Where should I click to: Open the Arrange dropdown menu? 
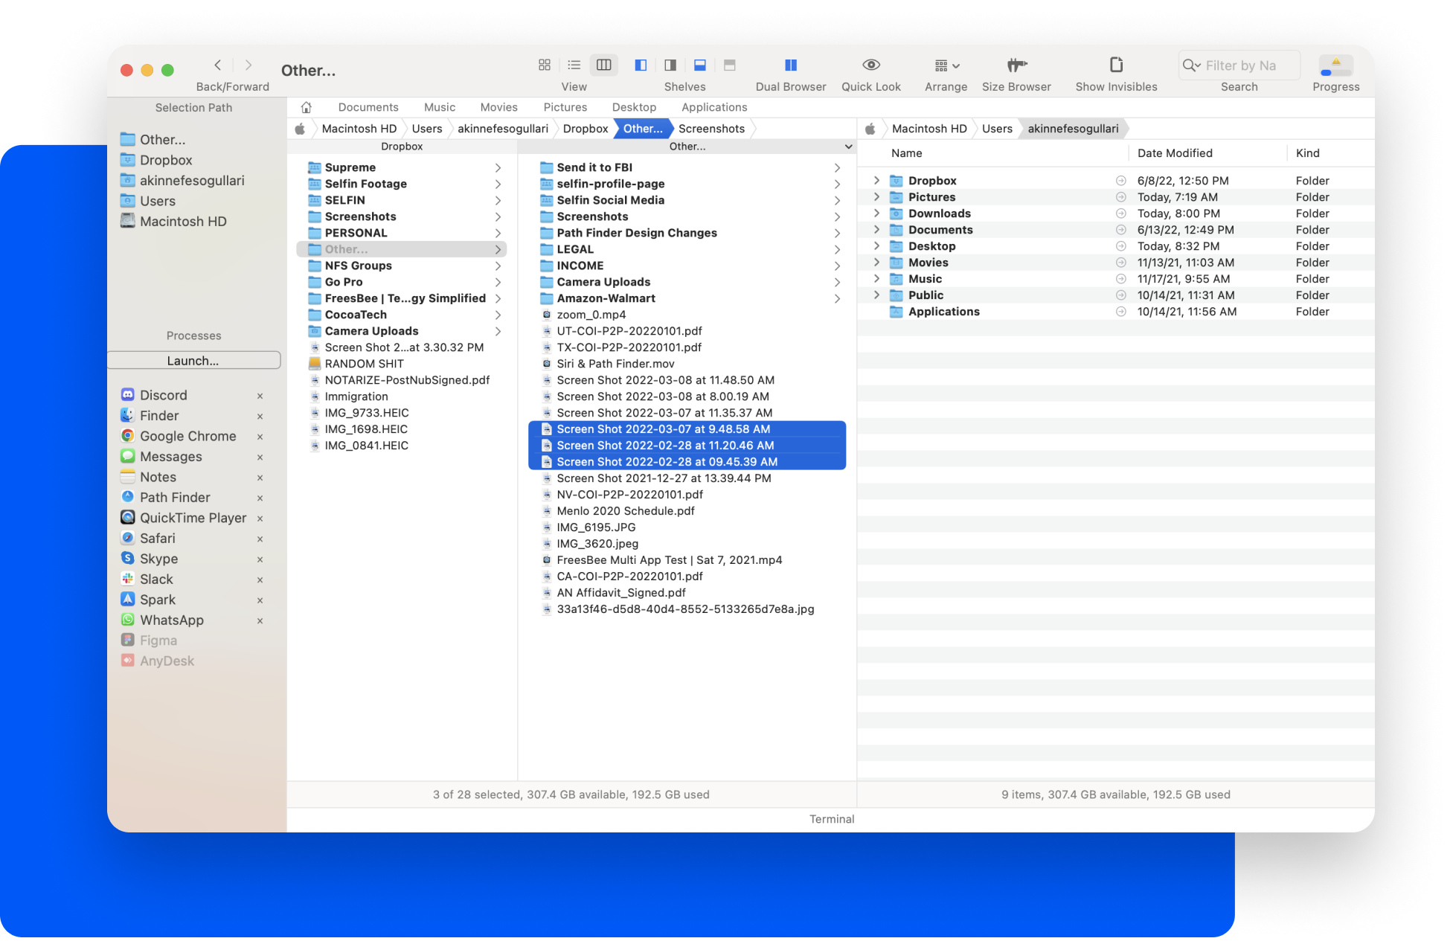(x=946, y=65)
